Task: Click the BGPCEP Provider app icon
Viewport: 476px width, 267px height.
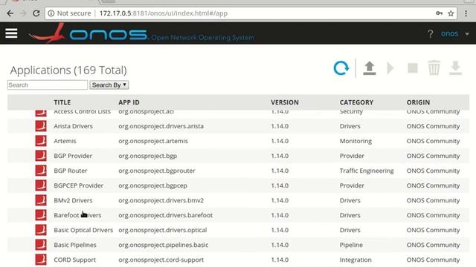Action: [x=41, y=185]
